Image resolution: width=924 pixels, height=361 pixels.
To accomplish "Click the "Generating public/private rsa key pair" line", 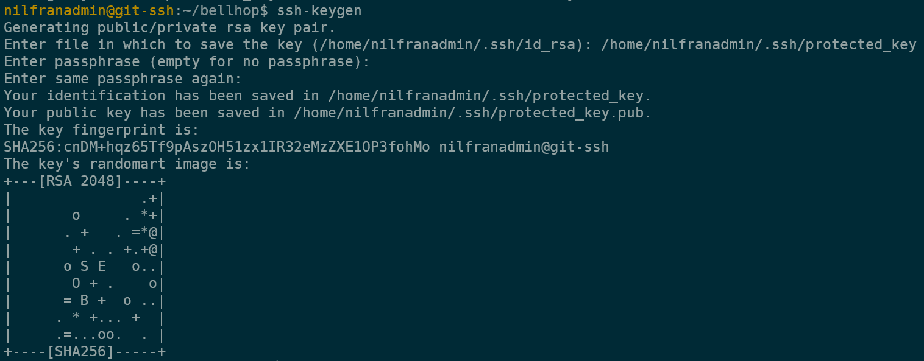I will (169, 27).
